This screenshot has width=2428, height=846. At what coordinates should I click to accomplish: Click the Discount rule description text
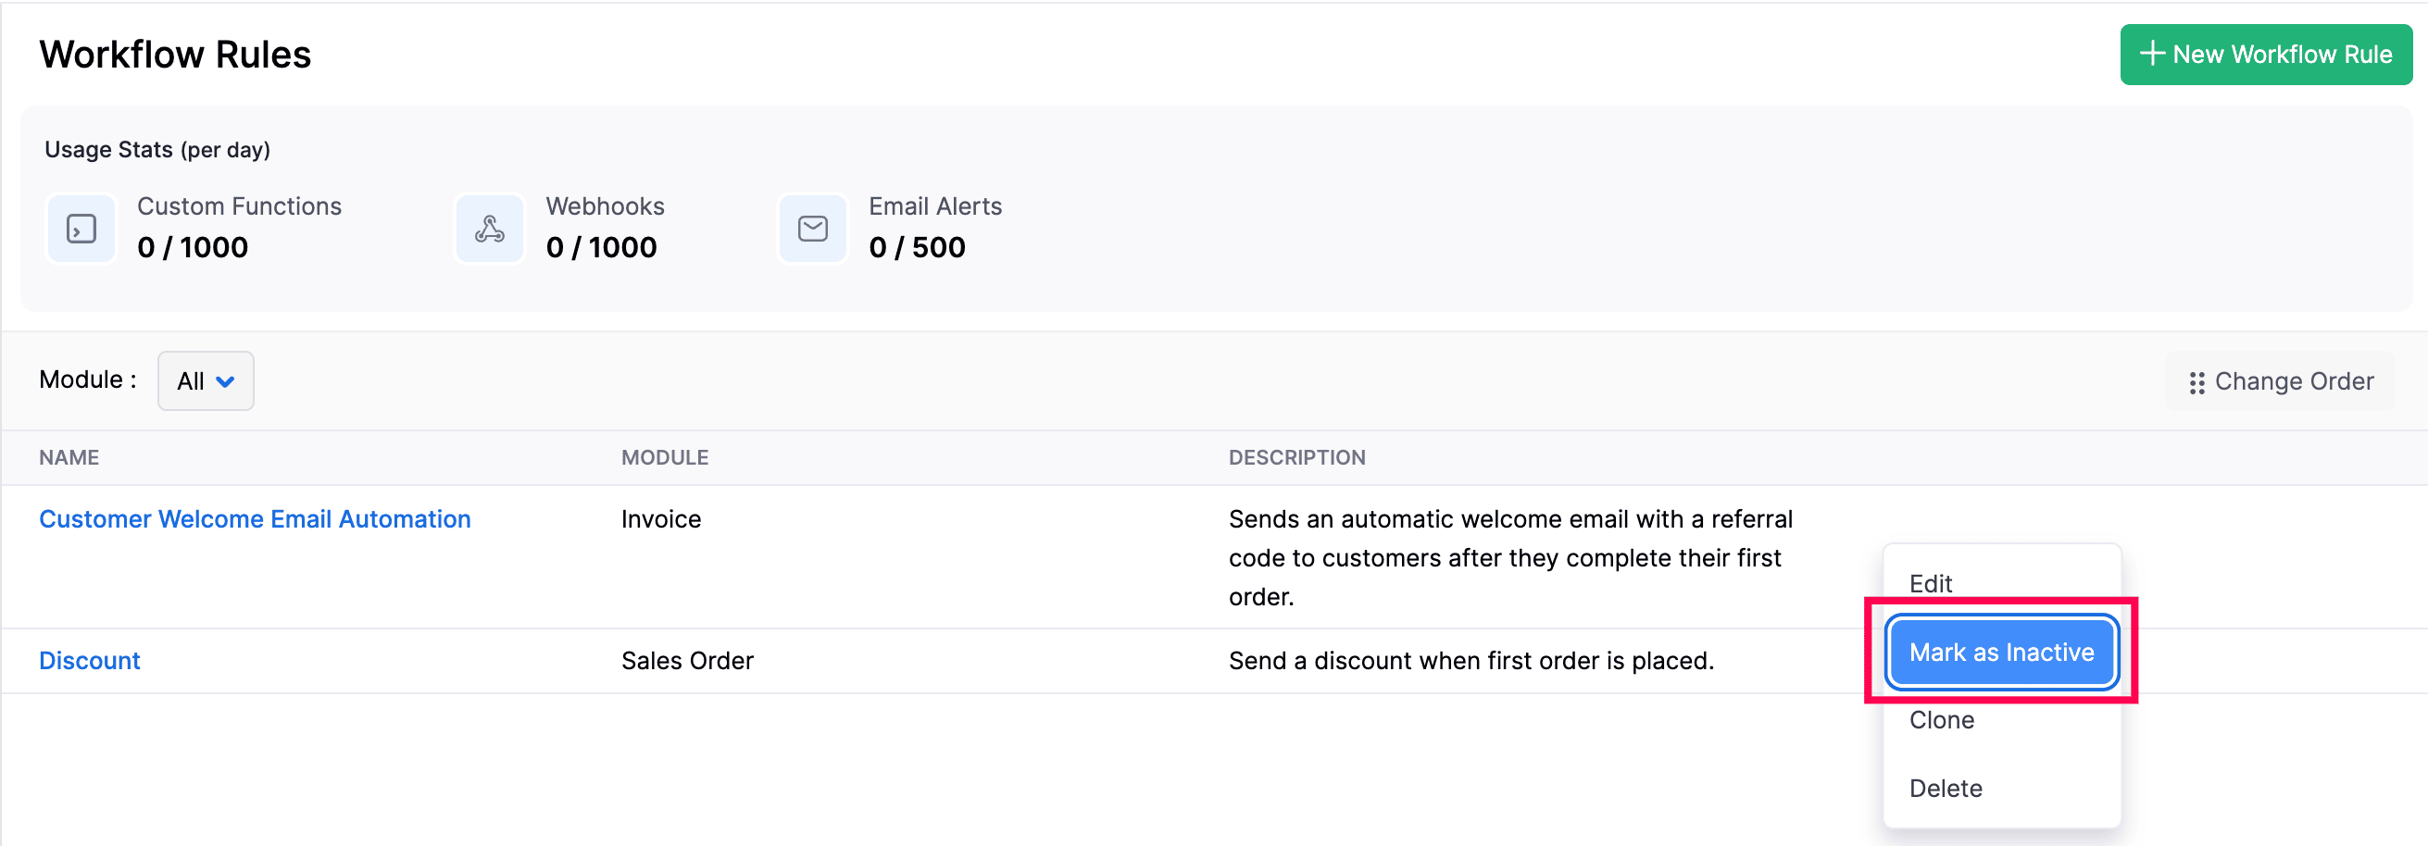pyautogui.click(x=1471, y=660)
